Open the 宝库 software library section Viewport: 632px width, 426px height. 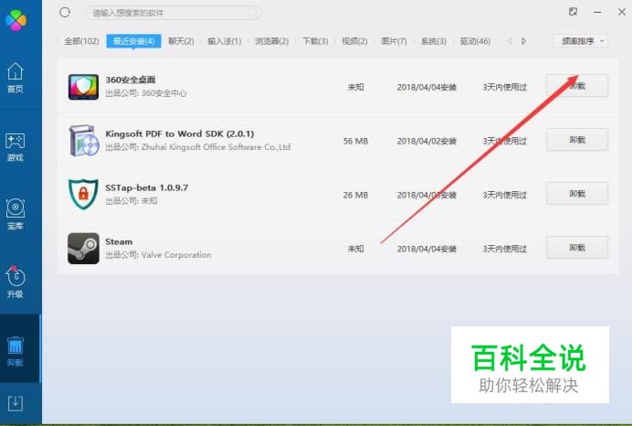16,215
